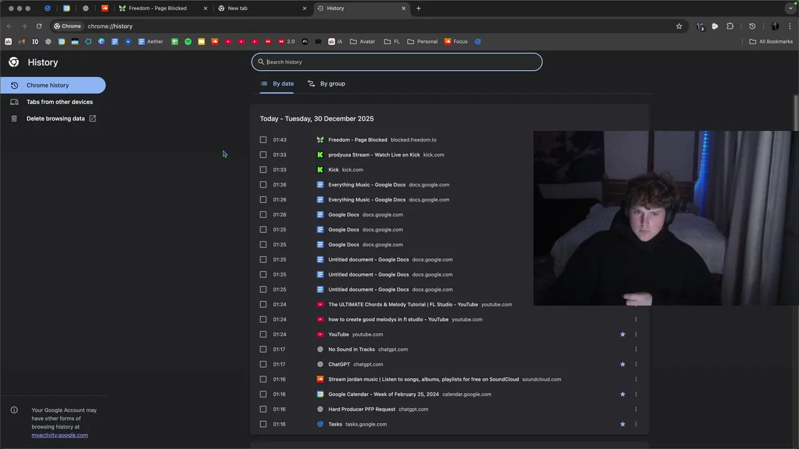Screen dimensions: 799x449
Task: Open prodyuxa Stream - Watch Live on Kick
Action: (x=374, y=155)
